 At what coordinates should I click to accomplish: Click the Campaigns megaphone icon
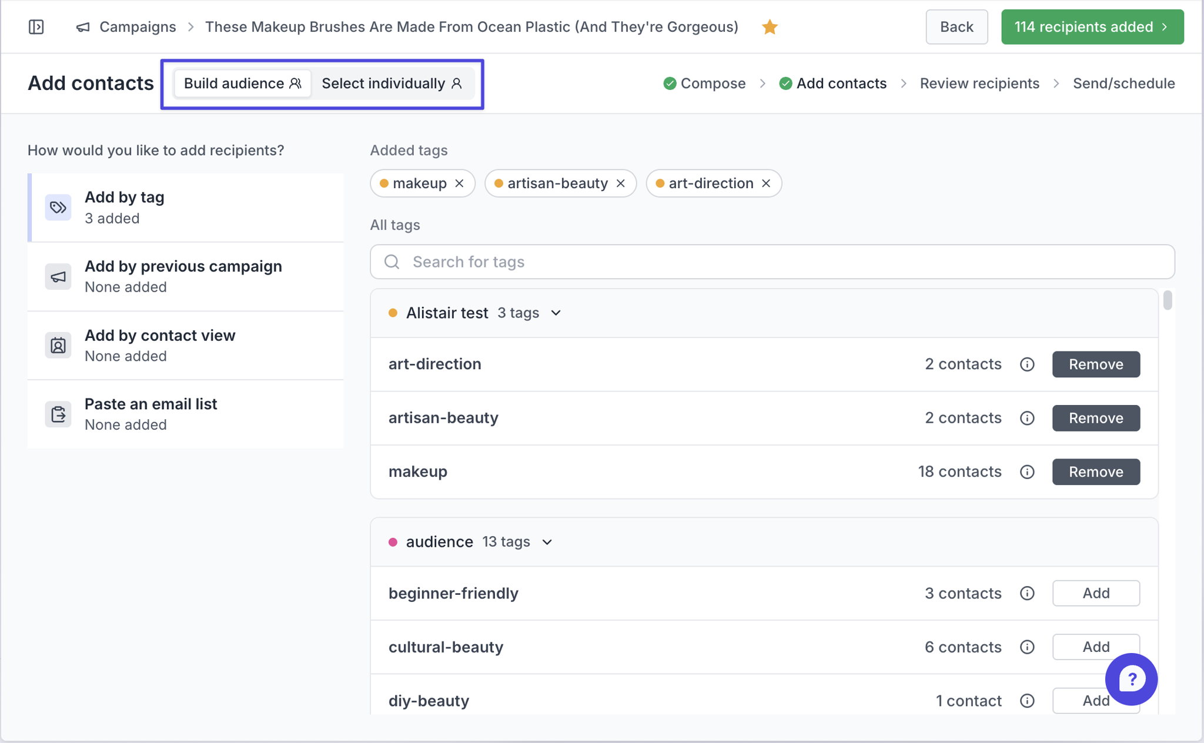83,27
